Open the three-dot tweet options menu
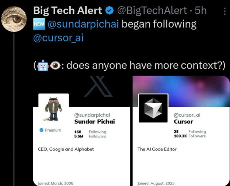The image size is (230, 186). click(x=225, y=11)
